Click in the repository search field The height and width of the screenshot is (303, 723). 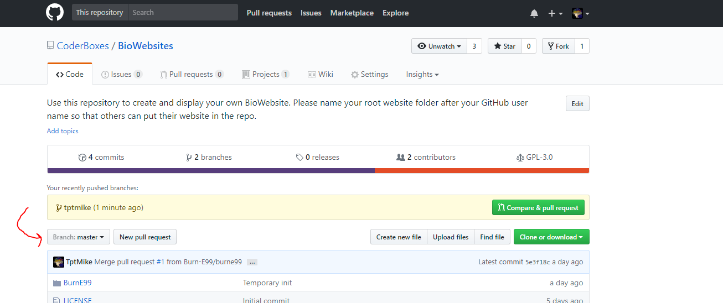point(183,12)
